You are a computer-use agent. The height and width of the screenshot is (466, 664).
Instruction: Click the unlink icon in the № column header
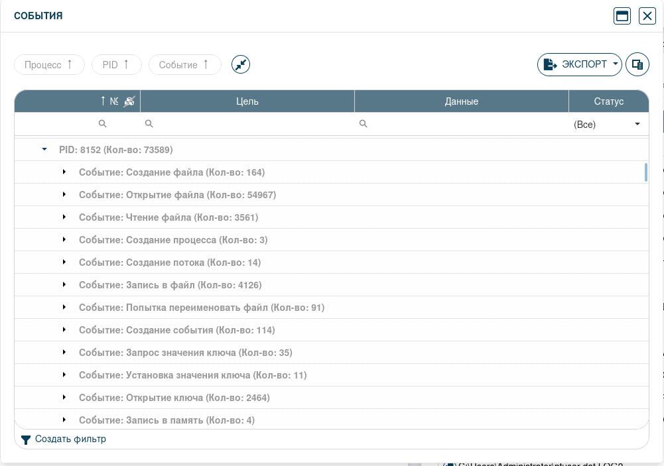click(x=129, y=101)
